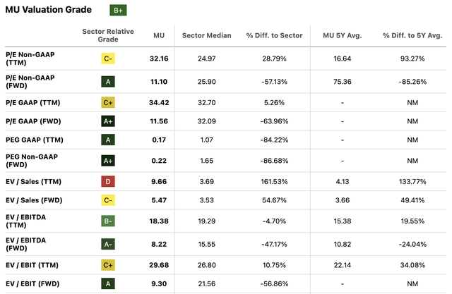The image size is (452, 294).
Task: Click the red D grade badge for EV / Sales (TTM)
Action: pyautogui.click(x=108, y=180)
